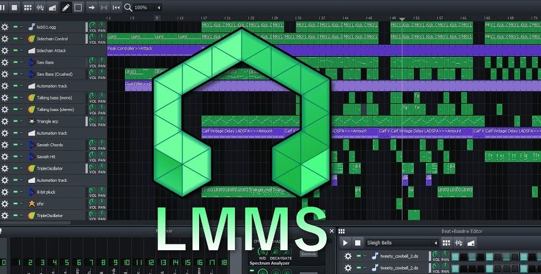Image resolution: width=541 pixels, height=274 pixels.
Task: Play the Beat+Bassline Editor pattern
Action: click(x=345, y=243)
